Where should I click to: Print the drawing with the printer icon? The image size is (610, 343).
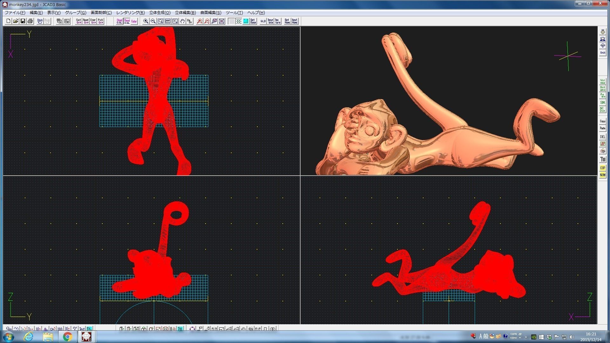click(x=30, y=21)
